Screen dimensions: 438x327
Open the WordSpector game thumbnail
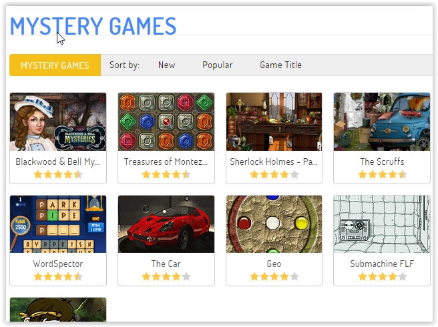tap(58, 224)
